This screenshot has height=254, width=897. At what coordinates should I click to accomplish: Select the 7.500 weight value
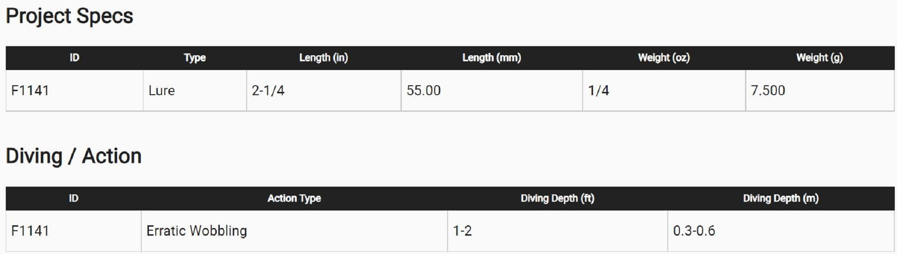(768, 91)
